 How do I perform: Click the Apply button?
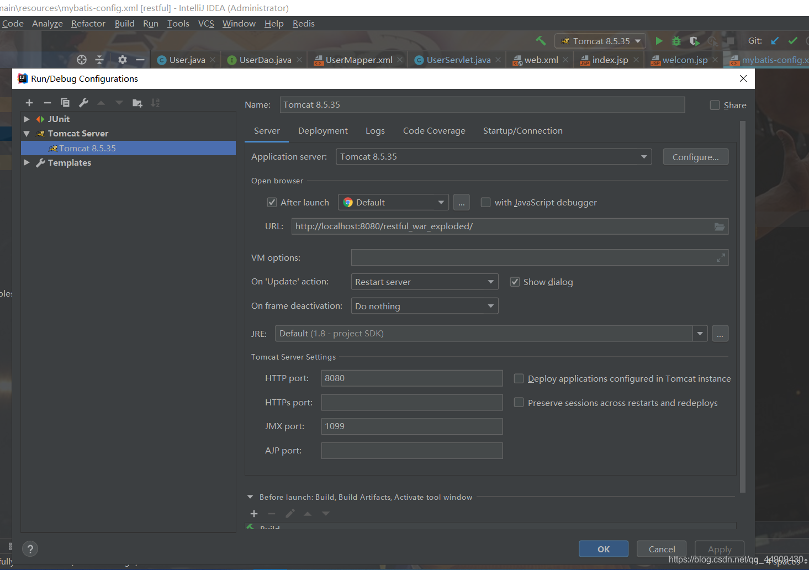click(720, 549)
